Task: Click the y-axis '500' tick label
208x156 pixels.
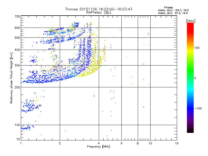Action: [17, 38]
